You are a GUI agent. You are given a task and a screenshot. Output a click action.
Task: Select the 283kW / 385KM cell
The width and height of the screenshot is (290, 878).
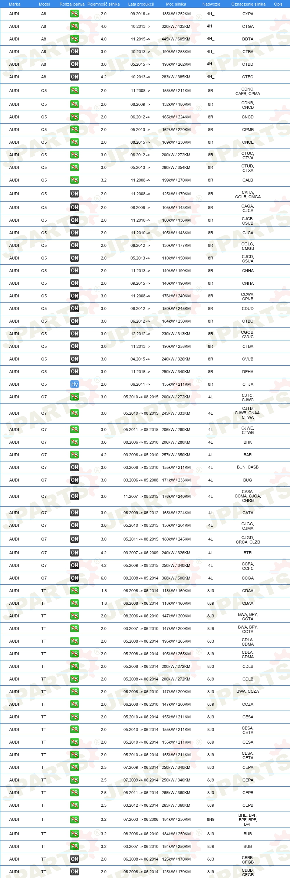176,77
